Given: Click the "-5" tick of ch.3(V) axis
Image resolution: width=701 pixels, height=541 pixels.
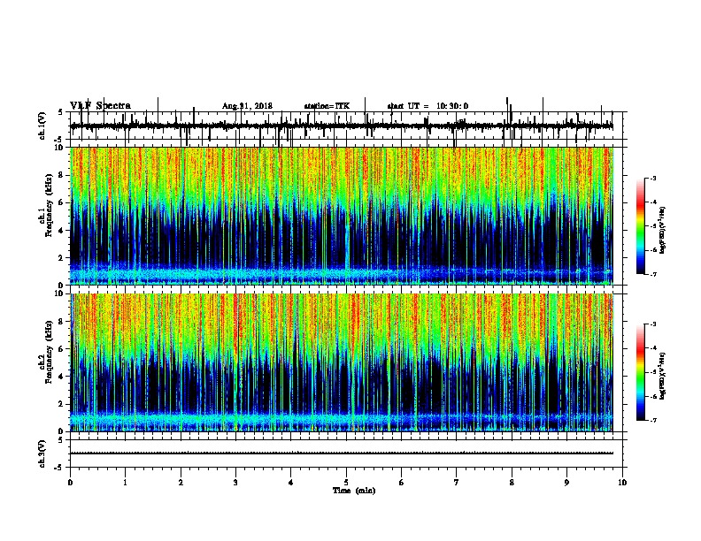Looking at the screenshot, I should 59,468.
